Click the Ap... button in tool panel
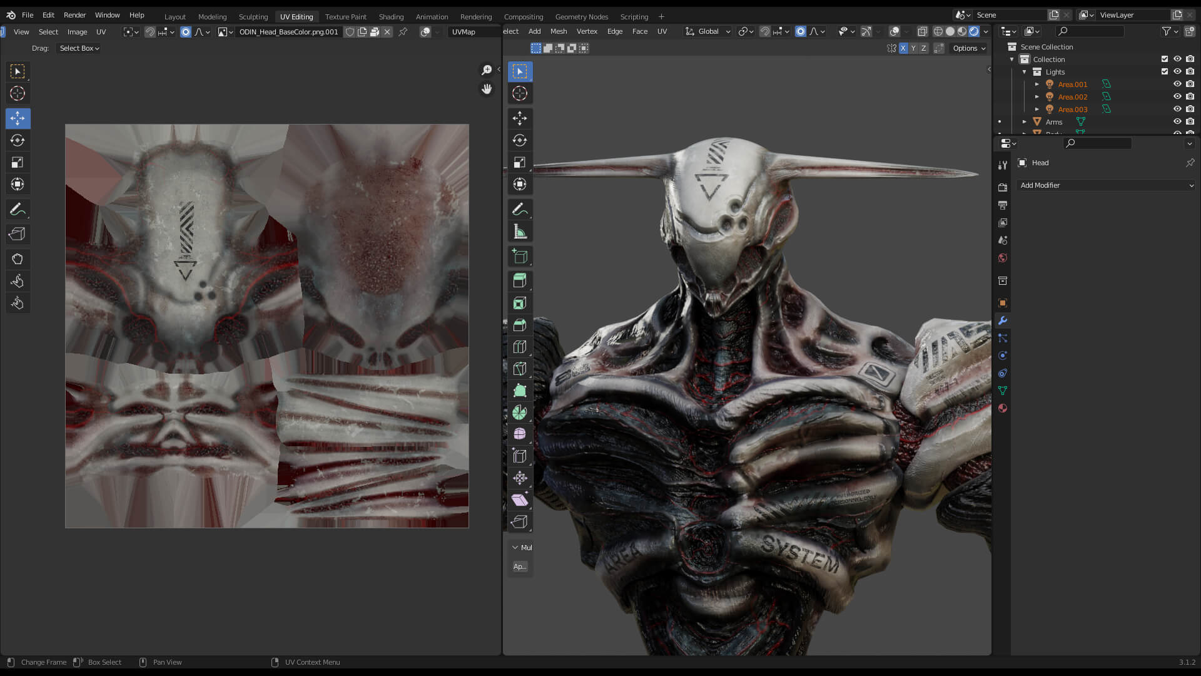The height and width of the screenshot is (676, 1201). (520, 566)
